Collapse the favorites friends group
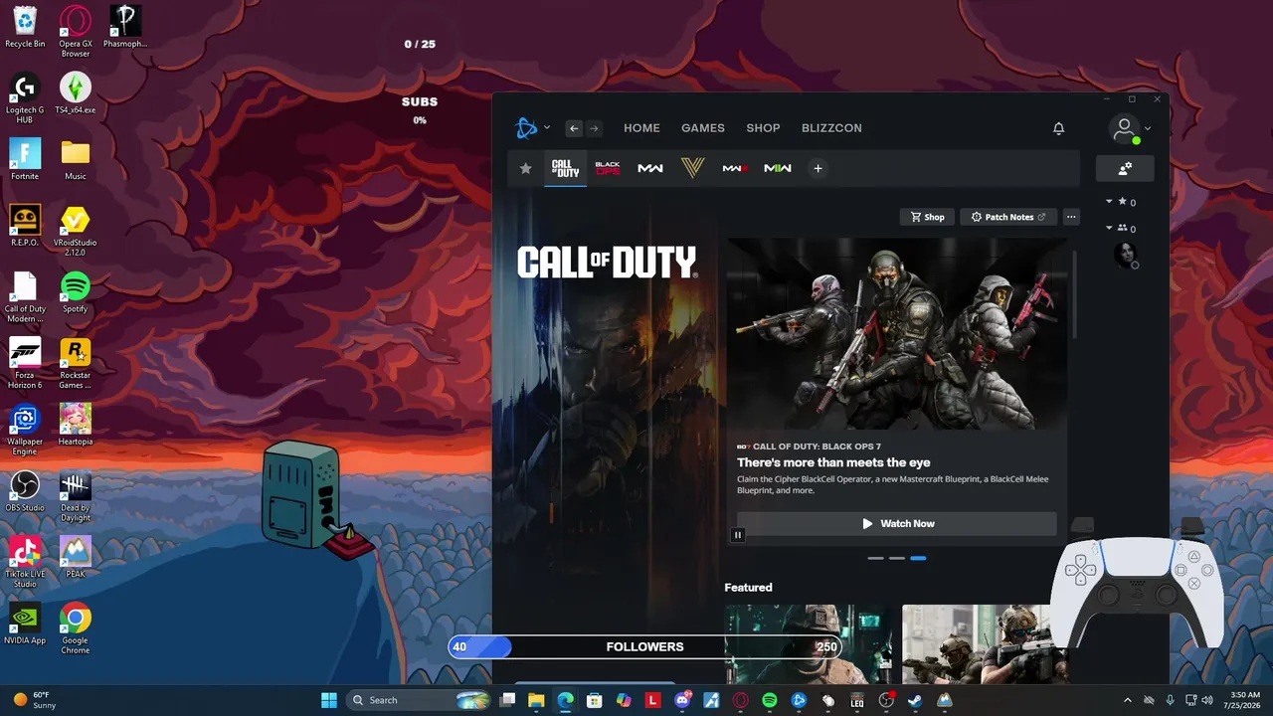 click(x=1109, y=202)
